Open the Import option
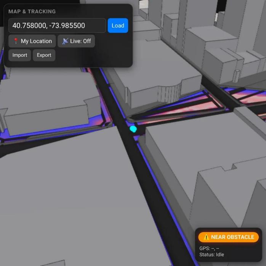The width and height of the screenshot is (266, 266). (x=20, y=55)
